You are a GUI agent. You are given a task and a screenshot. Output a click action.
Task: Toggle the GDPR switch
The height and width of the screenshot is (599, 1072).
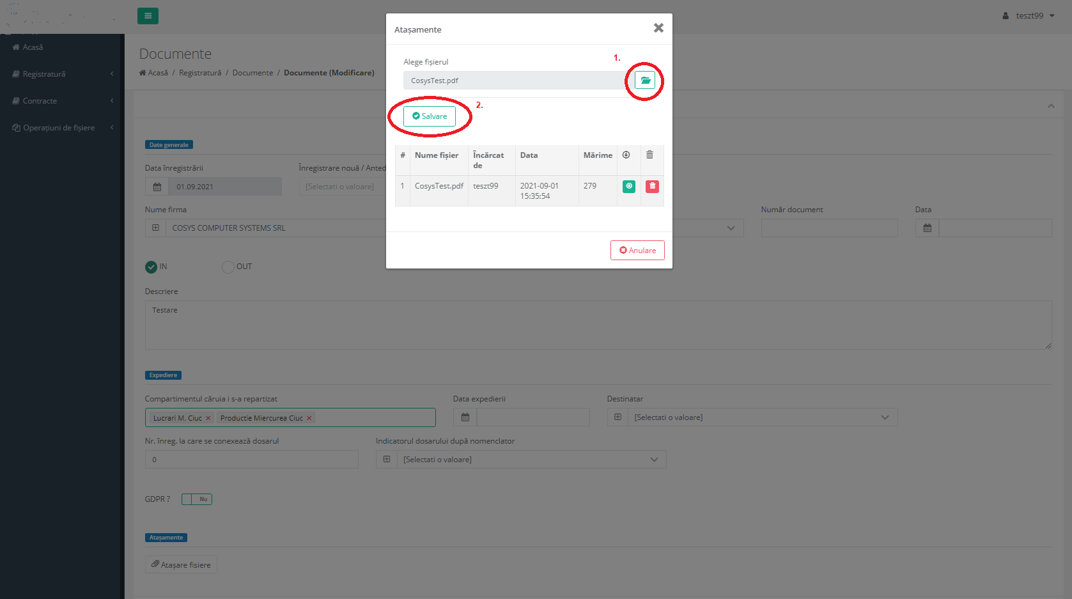pos(196,499)
